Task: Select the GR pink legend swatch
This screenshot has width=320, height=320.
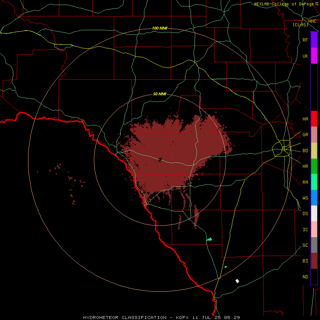Action: [314, 135]
